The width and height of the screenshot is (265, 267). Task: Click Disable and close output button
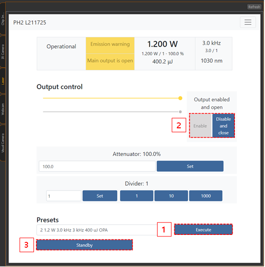coord(223,126)
